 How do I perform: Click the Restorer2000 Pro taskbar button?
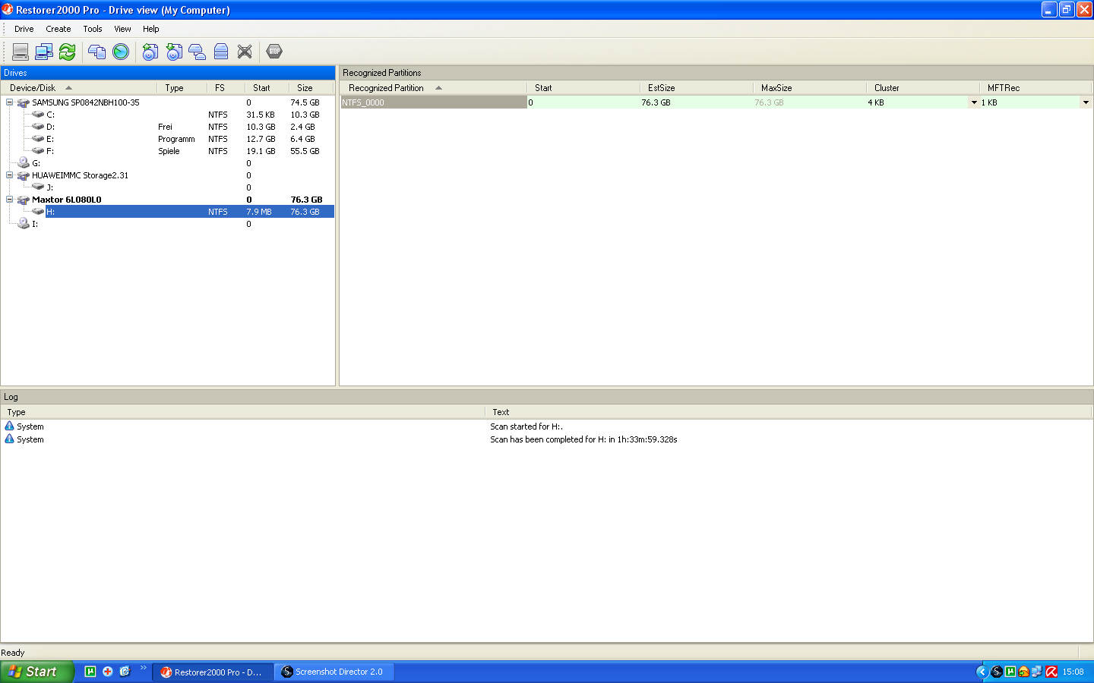pyautogui.click(x=213, y=672)
